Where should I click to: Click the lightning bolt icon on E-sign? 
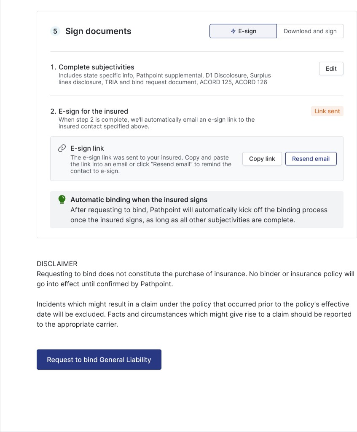coord(233,31)
